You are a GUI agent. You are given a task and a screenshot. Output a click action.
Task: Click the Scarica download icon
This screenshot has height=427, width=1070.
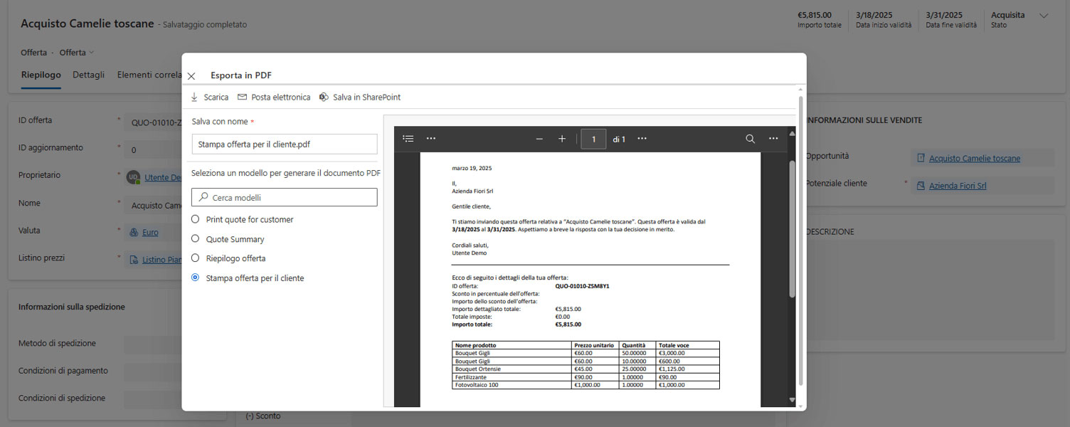194,97
